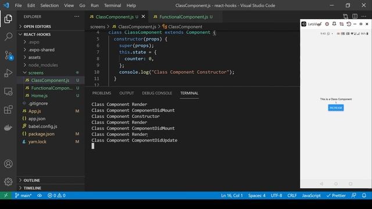Split the editor to the right
Viewport: 372px width, 209px height.
tap(355, 16)
